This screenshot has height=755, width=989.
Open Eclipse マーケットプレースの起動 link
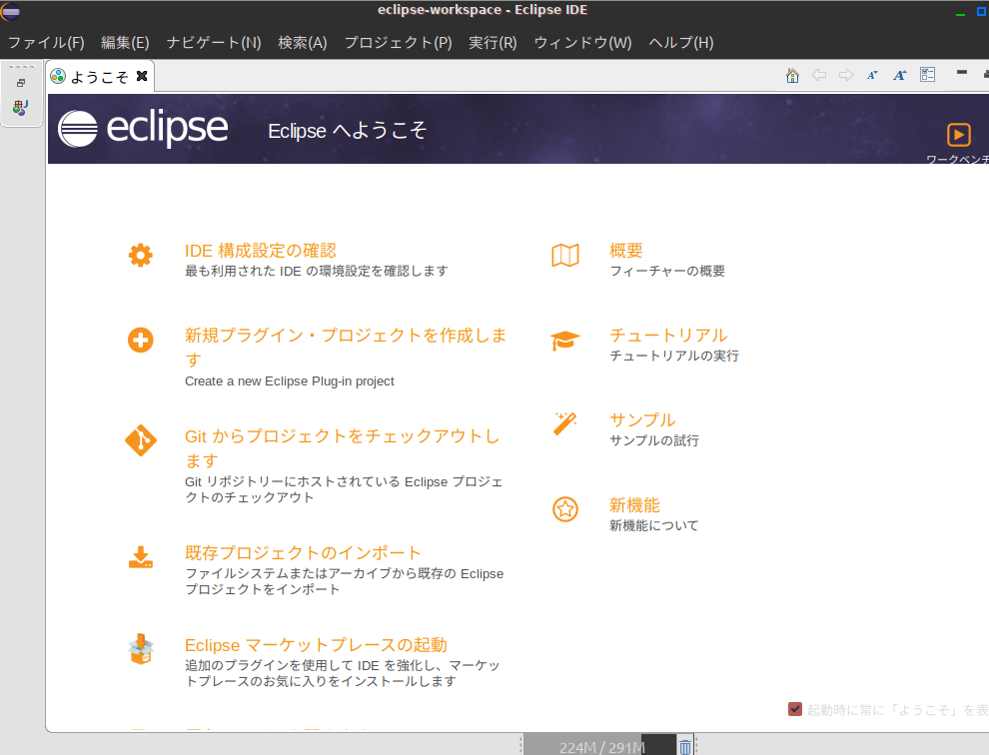[316, 644]
